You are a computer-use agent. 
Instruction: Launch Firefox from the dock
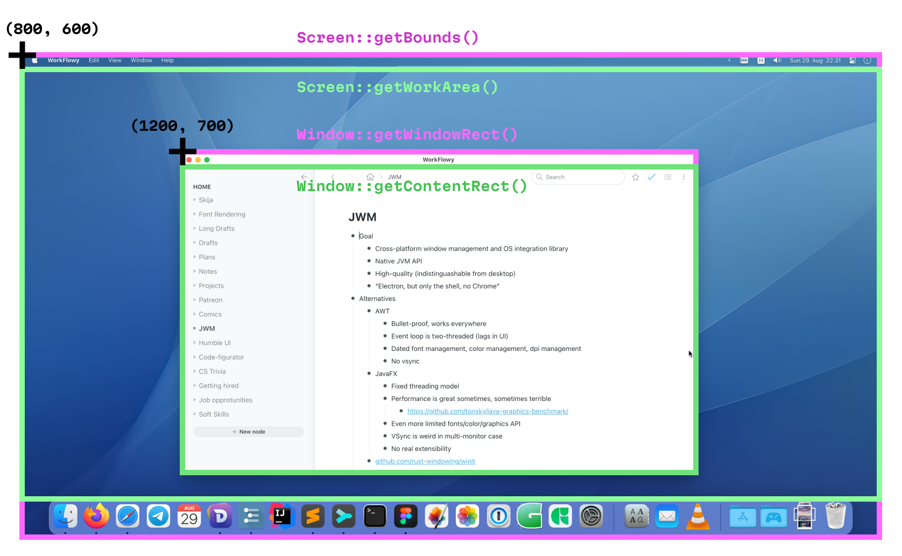pos(96,517)
